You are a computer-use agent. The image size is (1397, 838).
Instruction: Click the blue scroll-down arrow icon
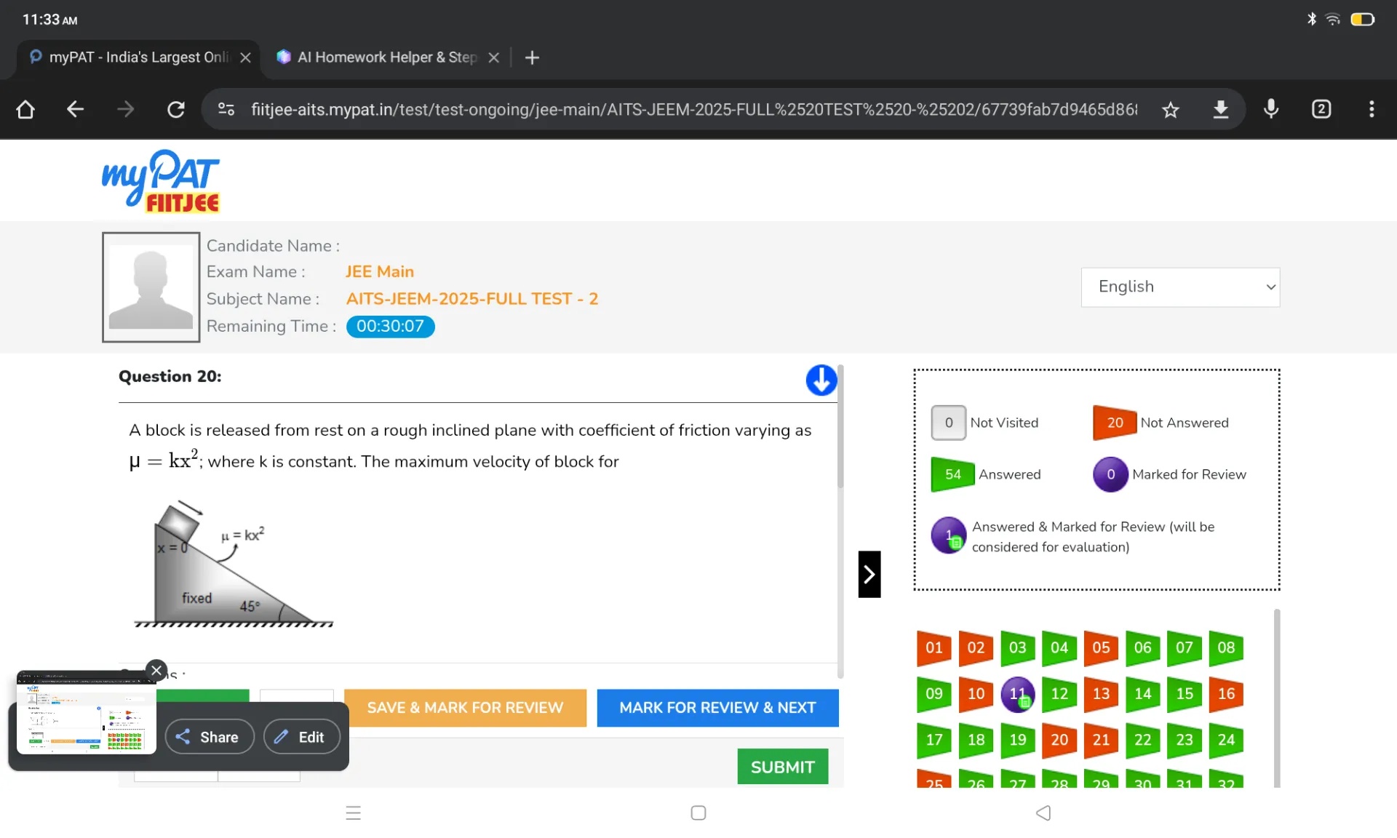821,380
